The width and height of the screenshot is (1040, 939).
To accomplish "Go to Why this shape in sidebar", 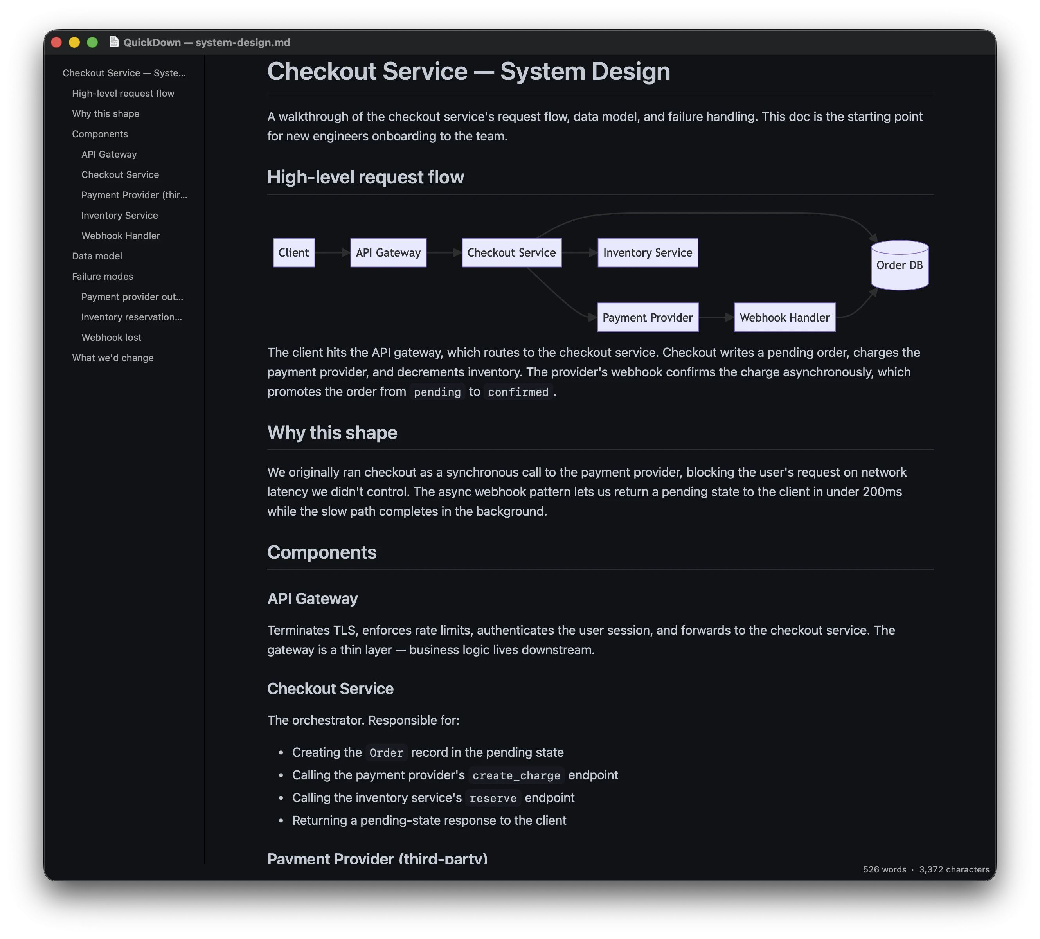I will coord(105,113).
